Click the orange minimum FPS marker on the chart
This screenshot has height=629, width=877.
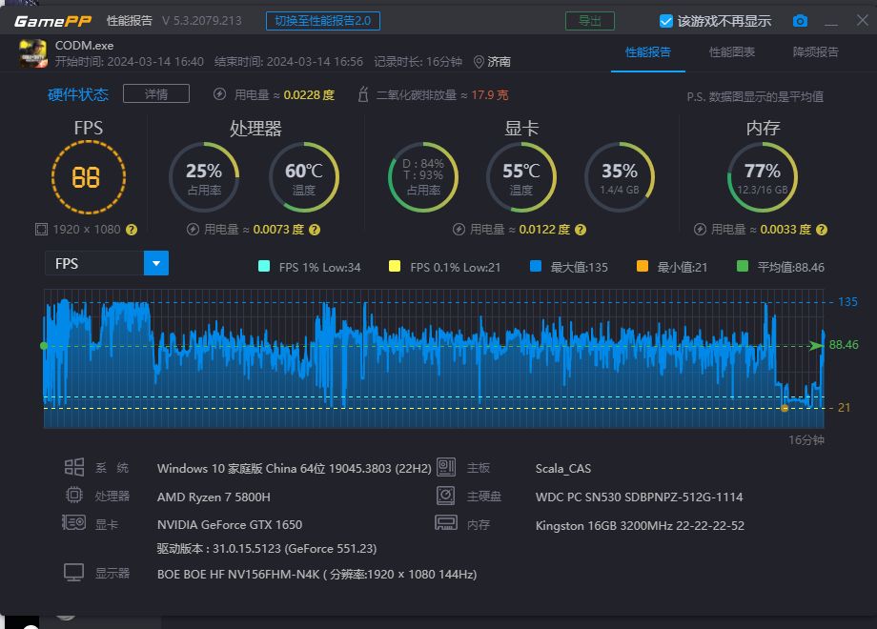click(x=785, y=408)
